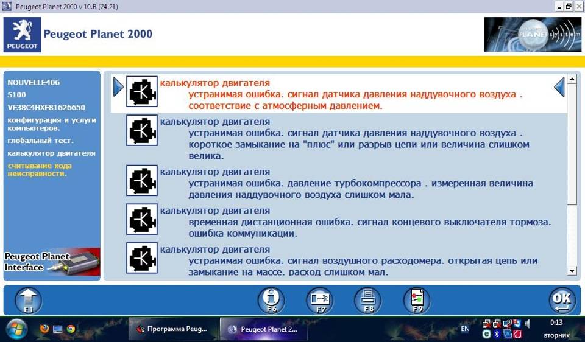Screen dimensions: 585x342
Task: Click the F9 round toolbar button
Action: tap(417, 300)
